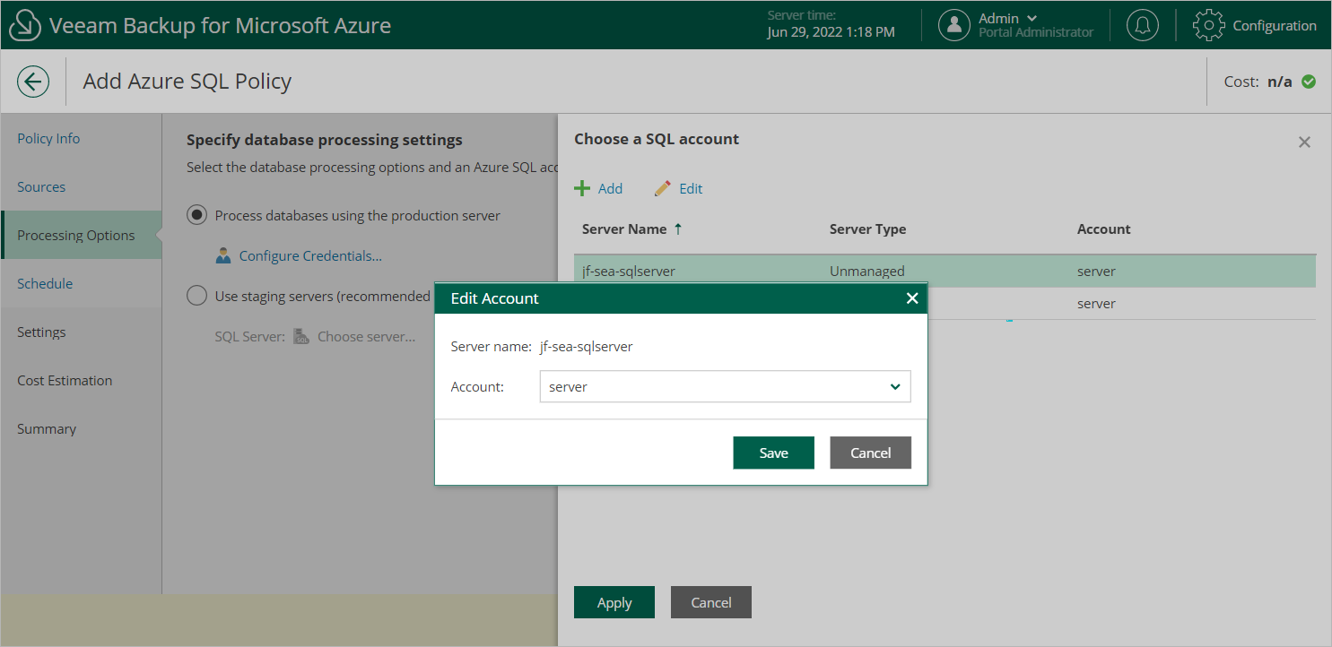Open Summary step

pyautogui.click(x=47, y=428)
